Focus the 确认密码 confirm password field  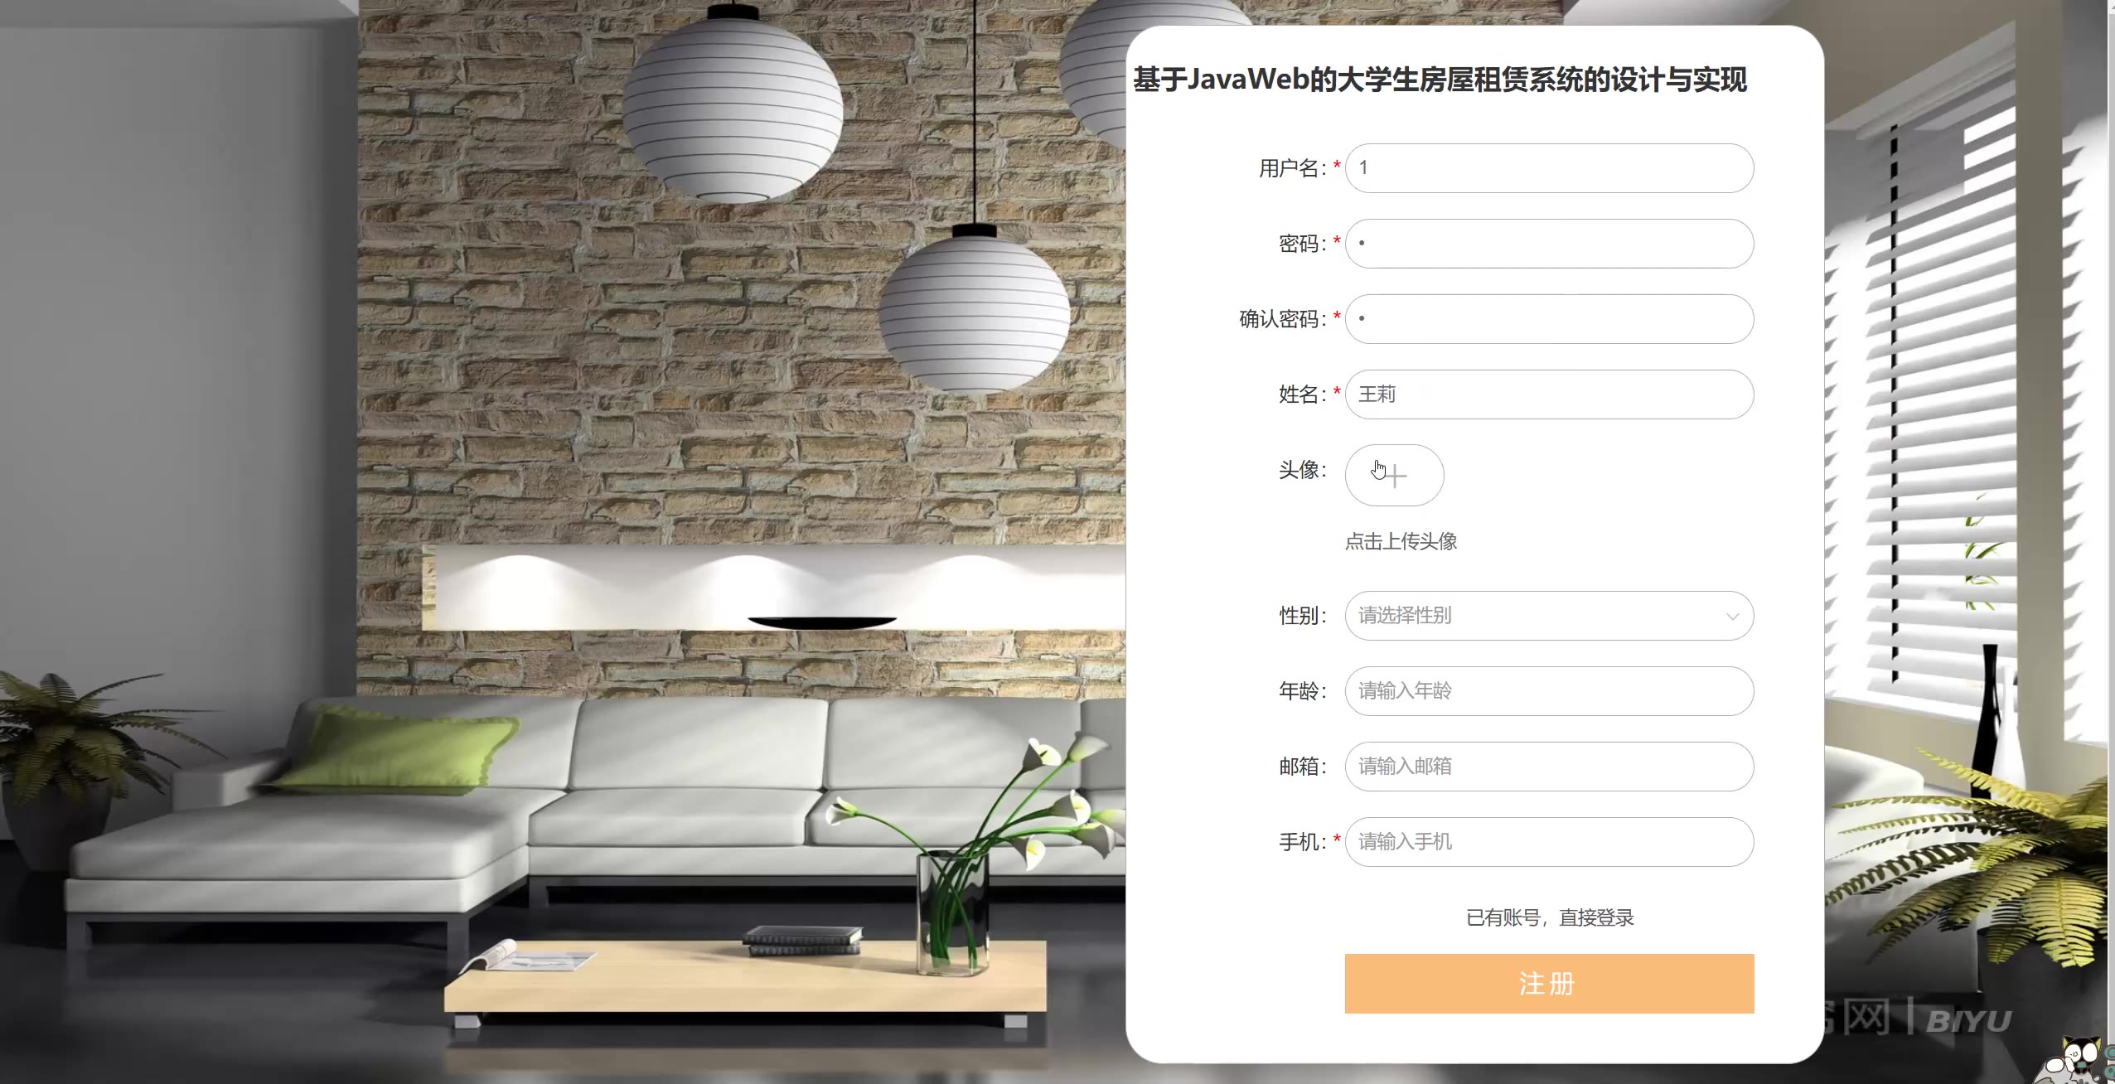click(x=1549, y=319)
